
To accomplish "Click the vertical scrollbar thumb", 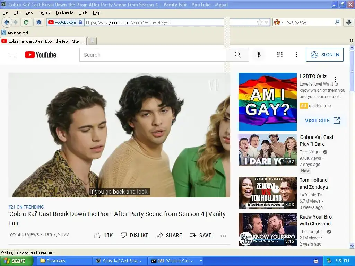I will tap(352, 71).
